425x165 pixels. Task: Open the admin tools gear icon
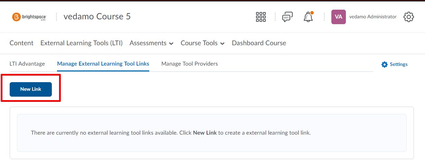point(409,17)
